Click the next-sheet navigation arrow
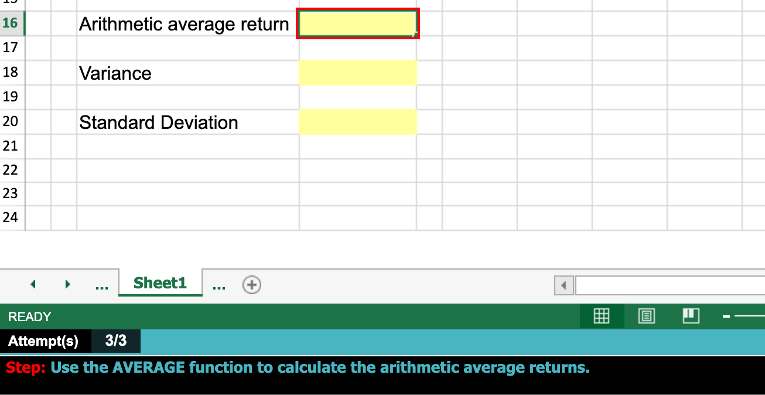765x395 pixels. [x=67, y=284]
